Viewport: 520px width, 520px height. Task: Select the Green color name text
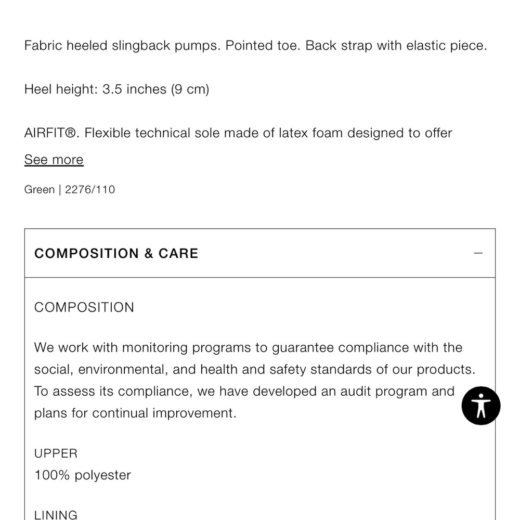[x=40, y=189]
